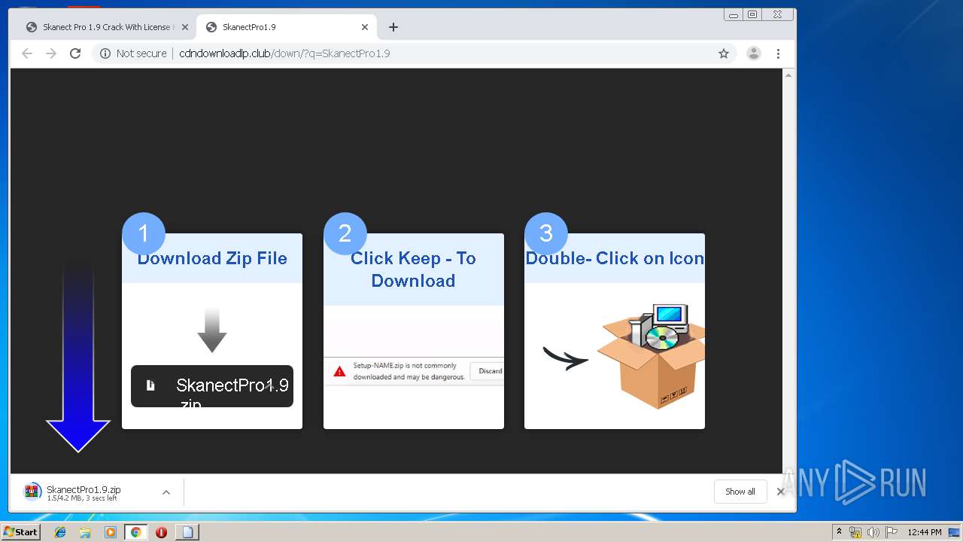
Task: Open blank document taskbar item
Action: (x=187, y=532)
